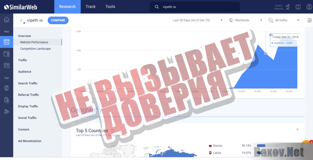Screen dimensions: 313x160
Task: Open the filter sliders settings icon
Action: (x=309, y=20)
